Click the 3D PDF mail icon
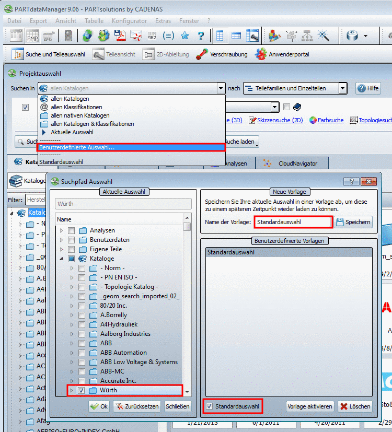The width and height of the screenshot is (392, 432). 136,36
